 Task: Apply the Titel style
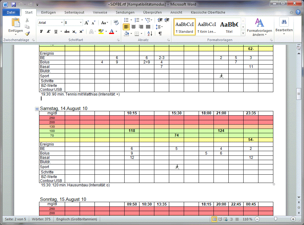229,27
